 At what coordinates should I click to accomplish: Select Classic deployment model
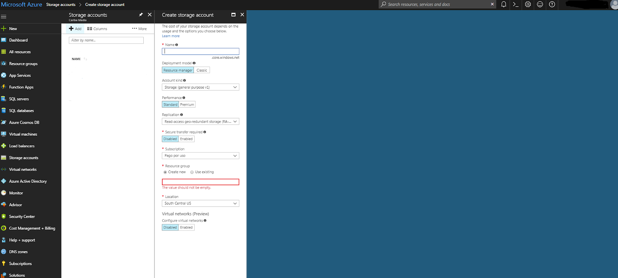tap(202, 70)
